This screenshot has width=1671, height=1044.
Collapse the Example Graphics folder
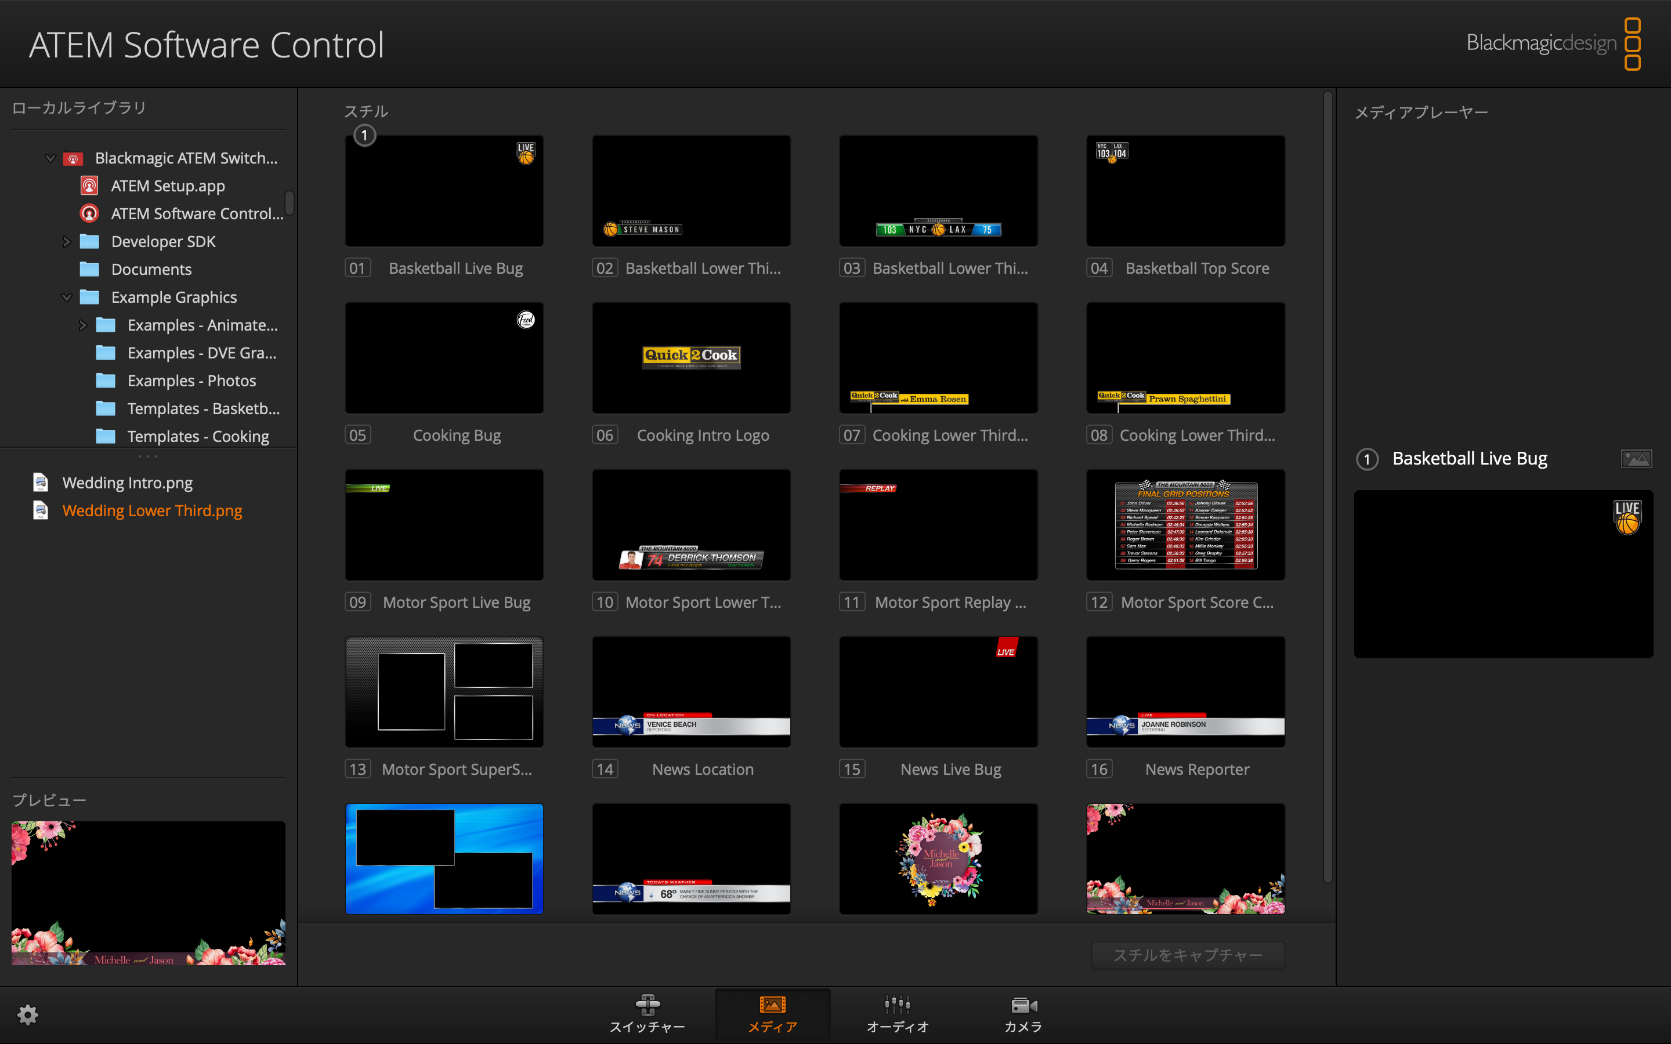66,297
